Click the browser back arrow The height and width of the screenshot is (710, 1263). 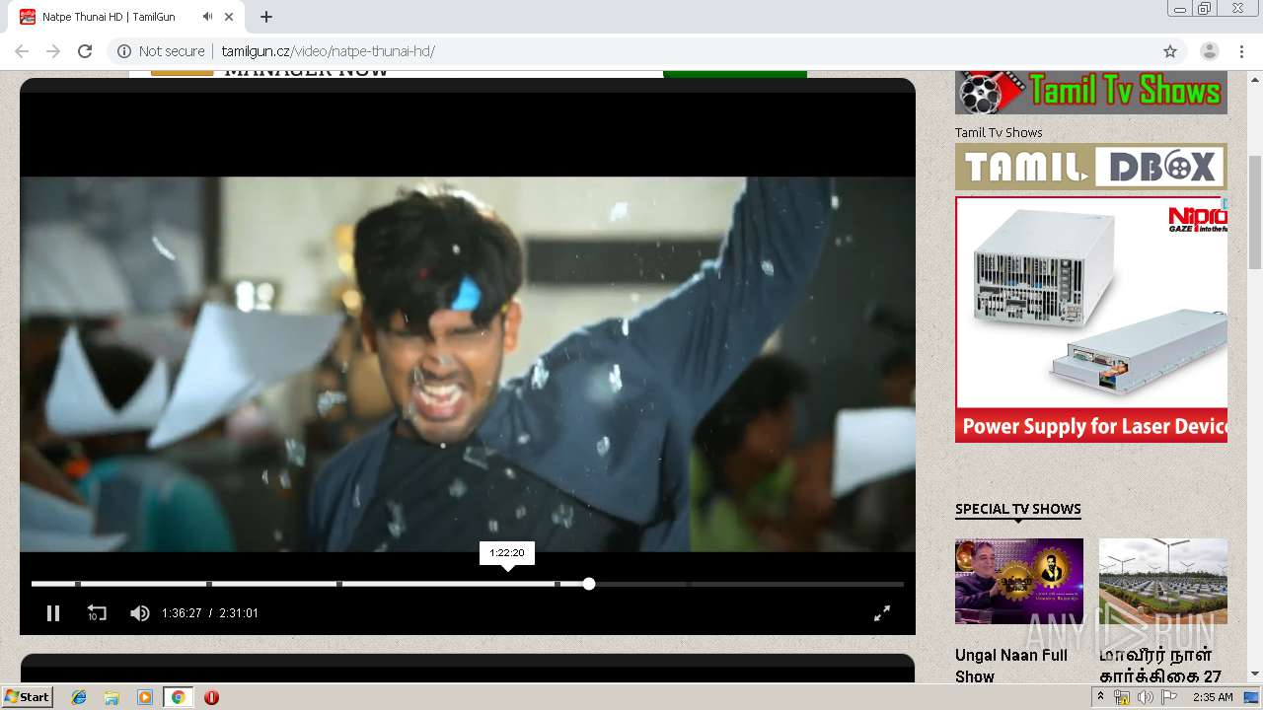pos(22,51)
